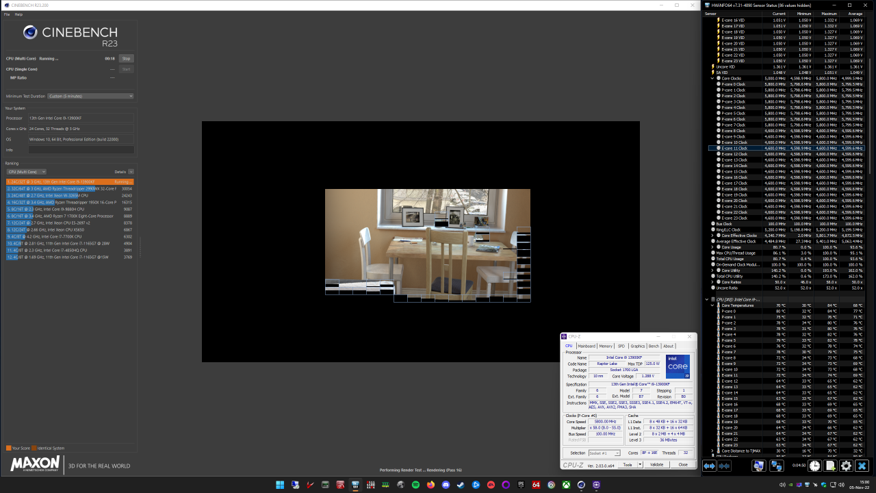The image size is (876, 493).
Task: Stop the running Multi Core benchmark
Action: (126, 58)
